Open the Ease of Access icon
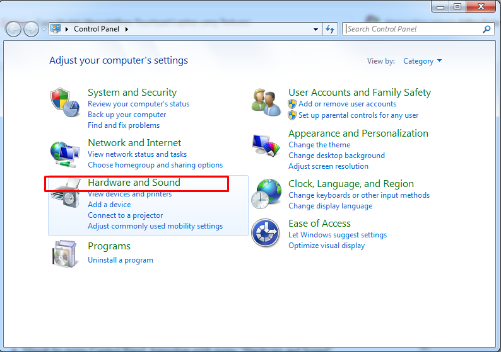 pos(266,233)
